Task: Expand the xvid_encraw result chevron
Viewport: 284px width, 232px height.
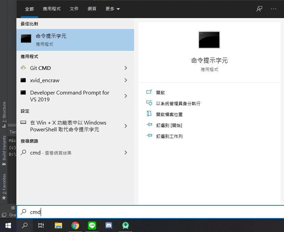Action: pos(126,80)
